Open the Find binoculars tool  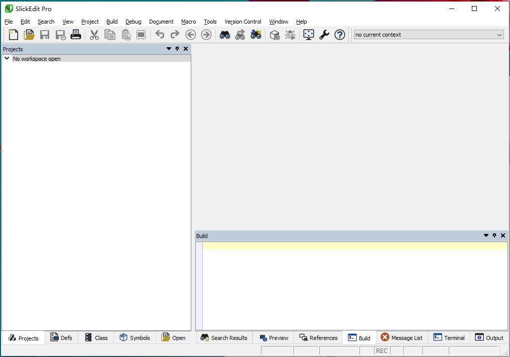click(x=225, y=35)
